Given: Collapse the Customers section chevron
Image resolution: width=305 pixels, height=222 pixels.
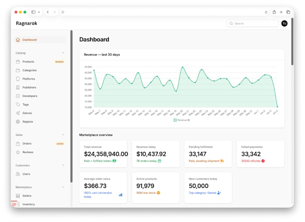Looking at the screenshot, I should (x=63, y=165).
